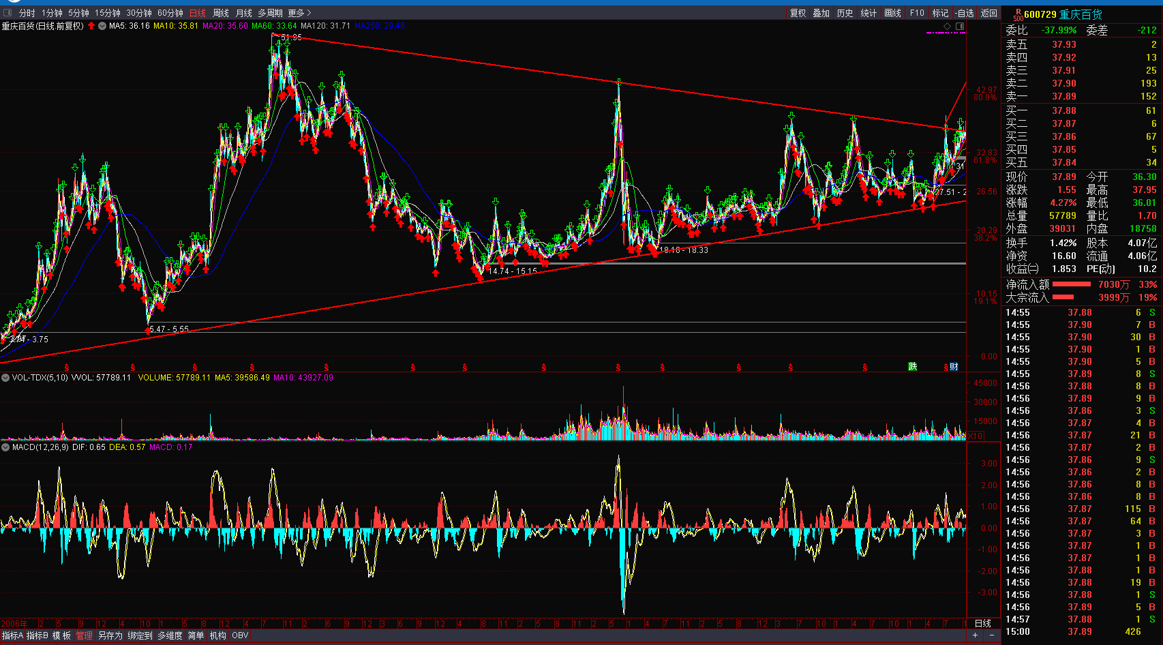The image size is (1163, 645).
Task: Activate the 画线 drawing tools button
Action: (893, 13)
